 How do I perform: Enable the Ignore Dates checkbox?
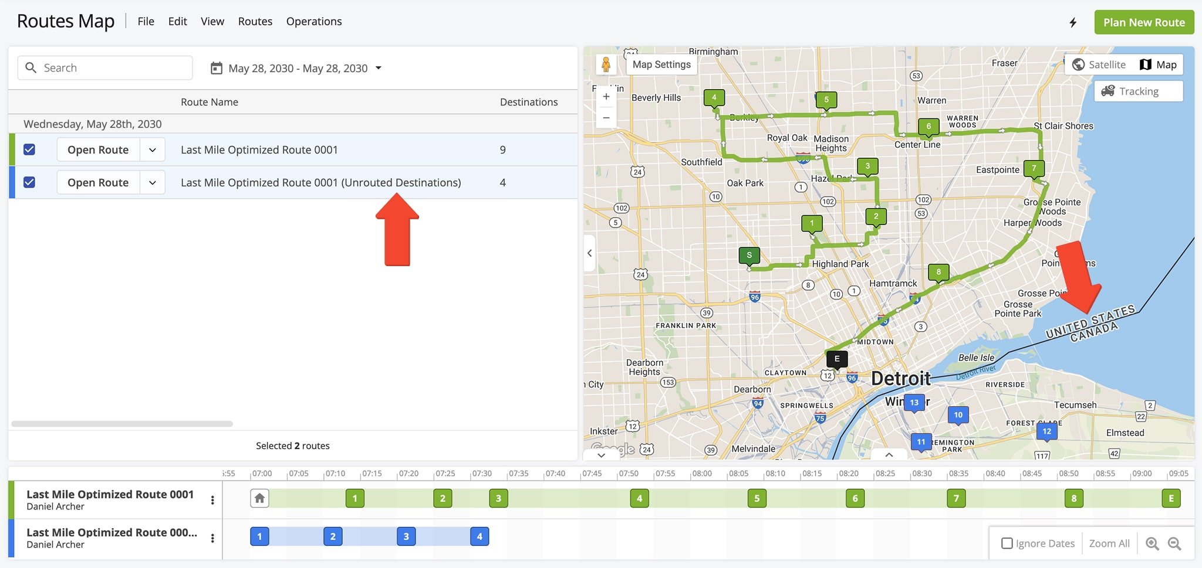pyautogui.click(x=1007, y=543)
